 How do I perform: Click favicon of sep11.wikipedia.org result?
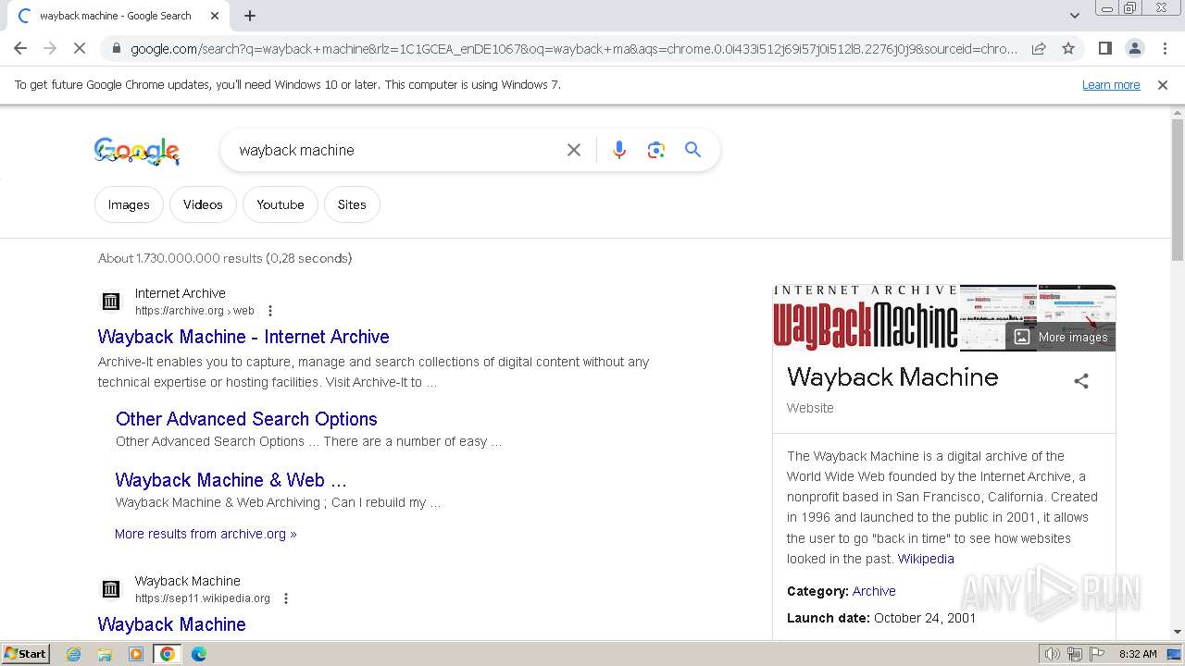pos(111,589)
